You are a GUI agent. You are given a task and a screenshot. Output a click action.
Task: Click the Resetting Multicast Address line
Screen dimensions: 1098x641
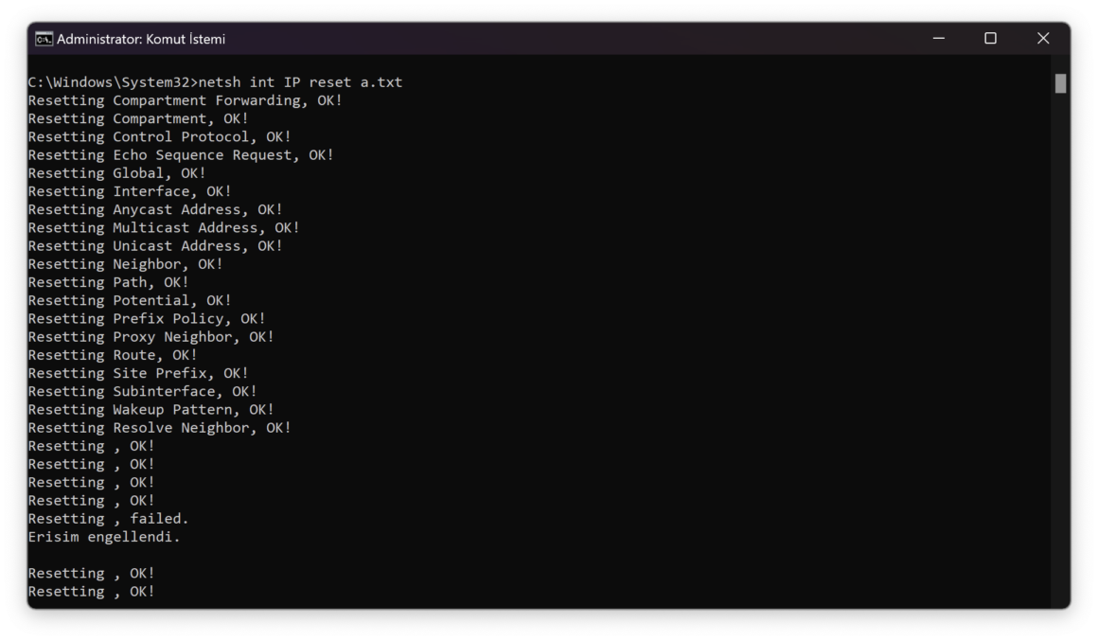[163, 227]
